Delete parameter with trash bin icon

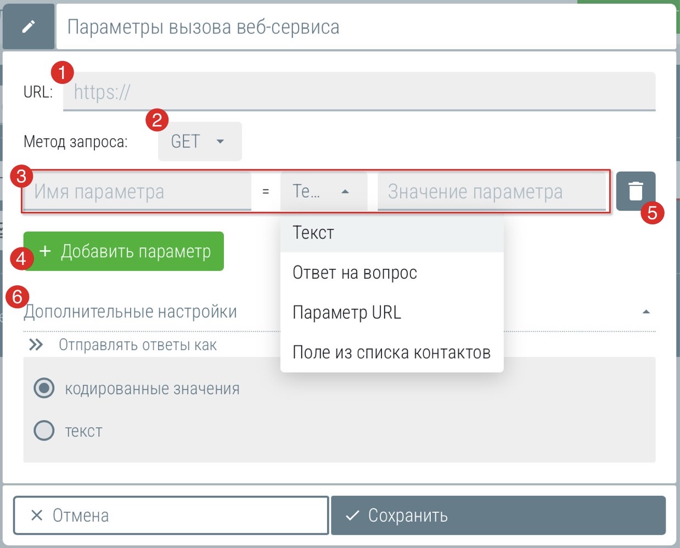[x=635, y=191]
